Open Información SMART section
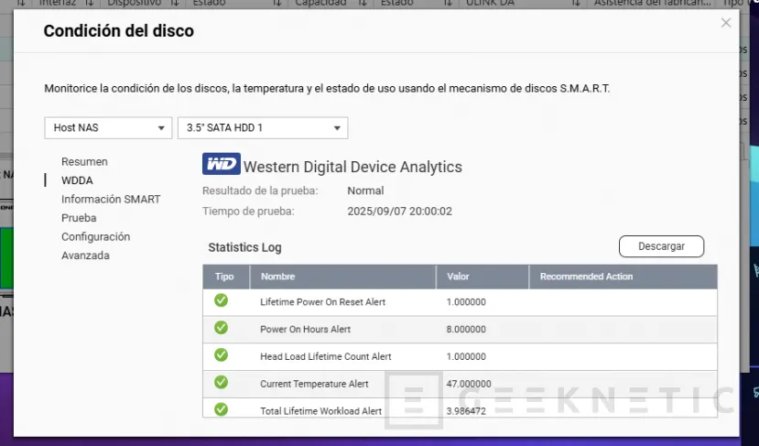 pos(111,199)
